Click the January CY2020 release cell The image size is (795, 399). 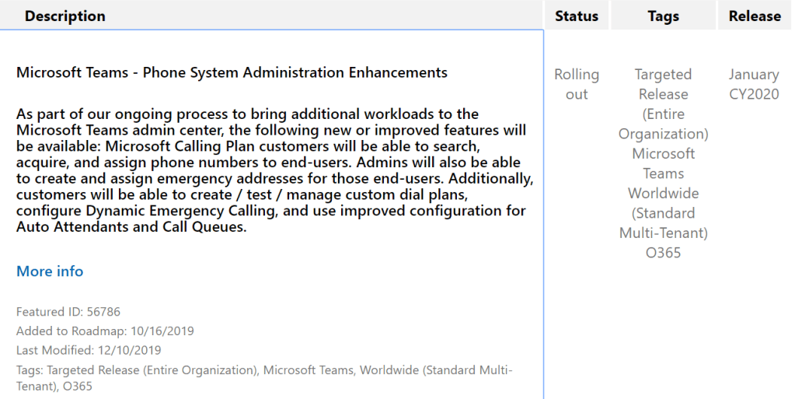click(x=754, y=84)
